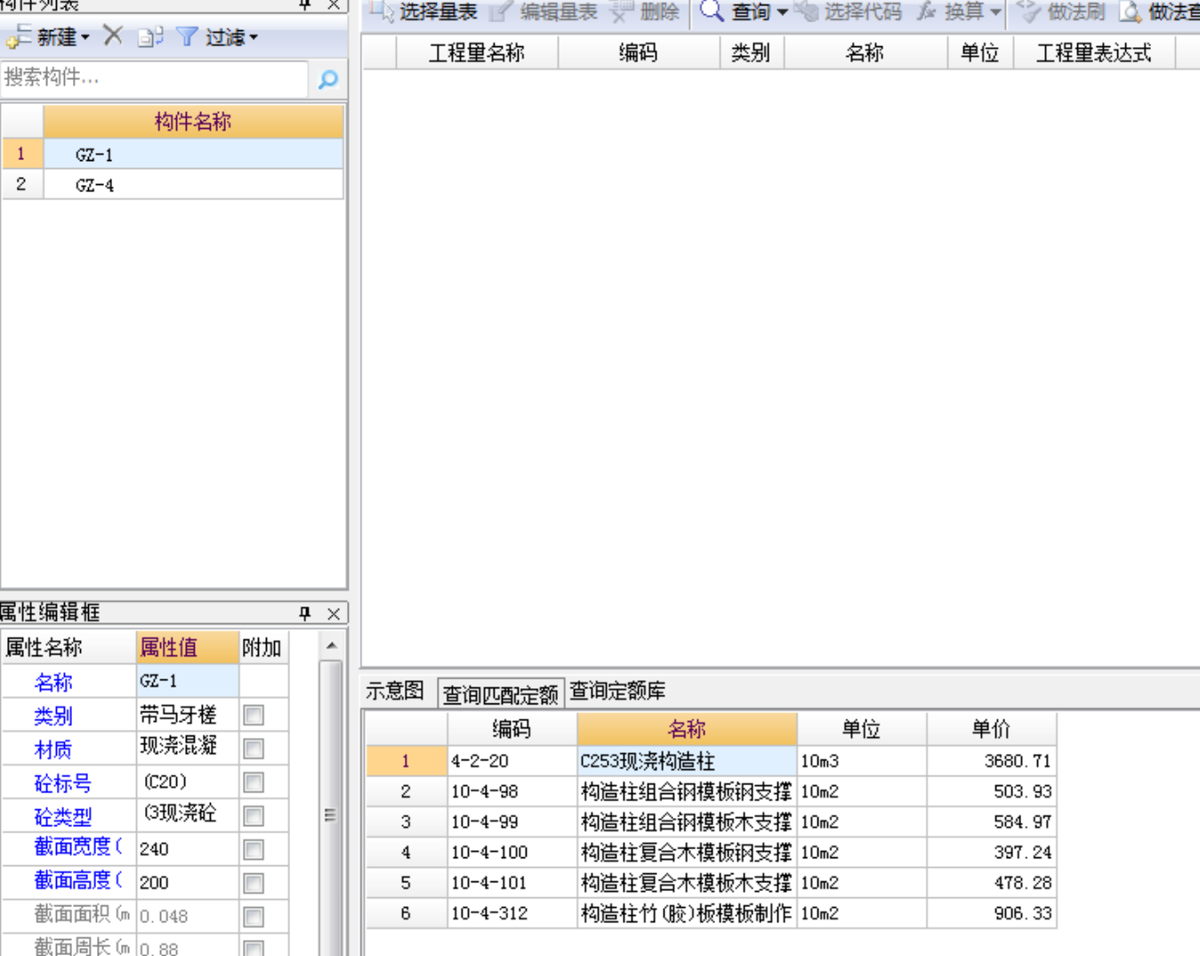Viewport: 1200px width, 956px height.
Task: Click the 编码 header in quota table
Action: (511, 729)
